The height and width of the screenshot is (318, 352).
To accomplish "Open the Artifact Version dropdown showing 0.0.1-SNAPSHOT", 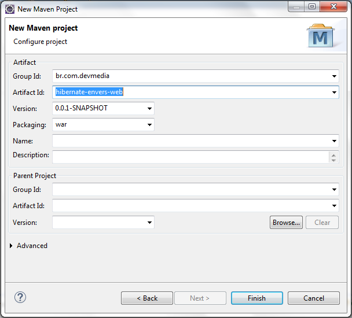I will pos(149,109).
